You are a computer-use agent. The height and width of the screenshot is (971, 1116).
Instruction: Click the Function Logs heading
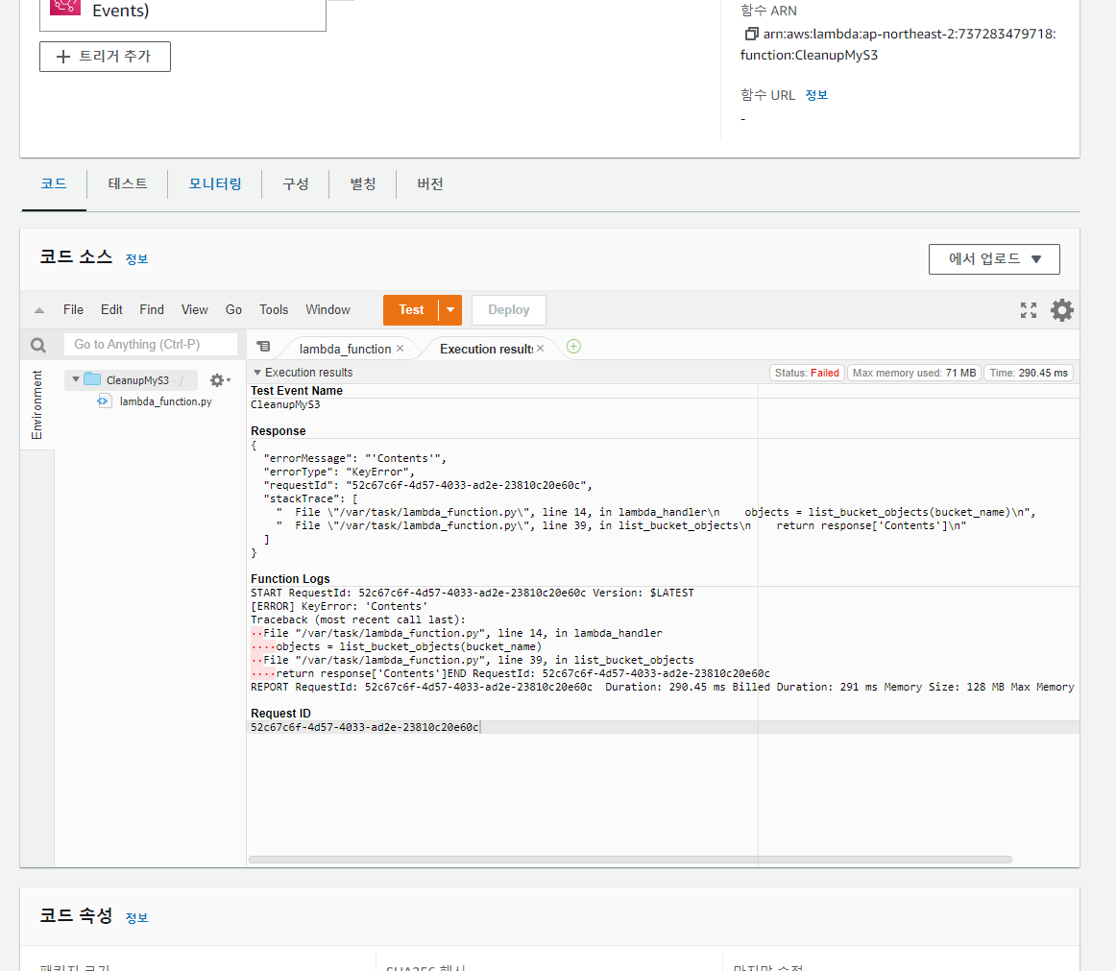tap(290, 579)
